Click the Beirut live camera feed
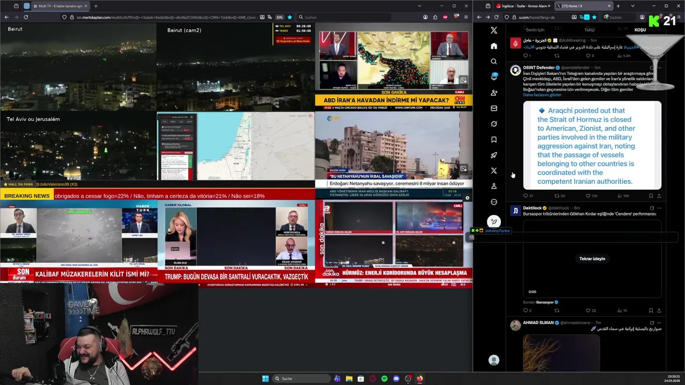 click(78, 67)
